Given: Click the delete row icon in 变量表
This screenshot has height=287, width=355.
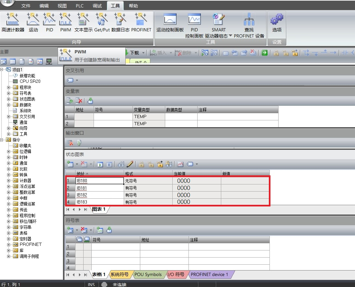Looking at the screenshot, I should click(79, 101).
